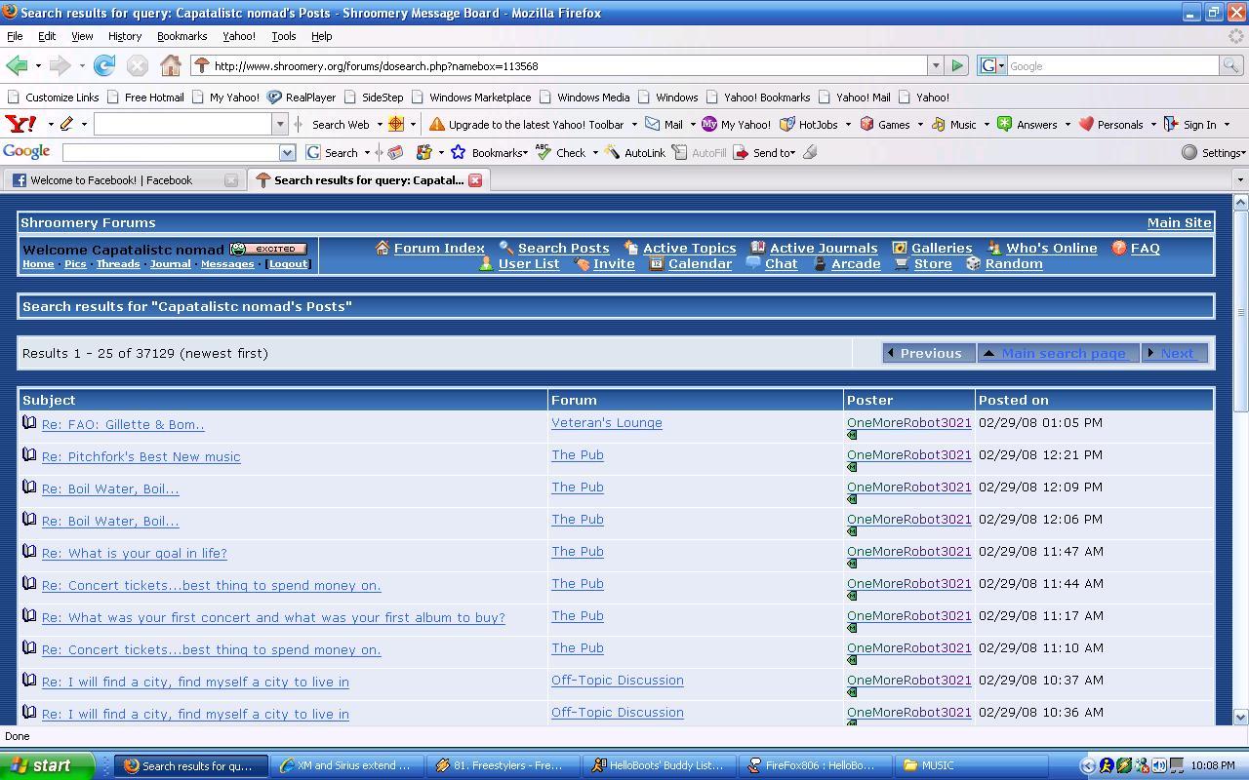The height and width of the screenshot is (780, 1249).
Task: Click the green Go button beside the address bar
Action: (957, 65)
